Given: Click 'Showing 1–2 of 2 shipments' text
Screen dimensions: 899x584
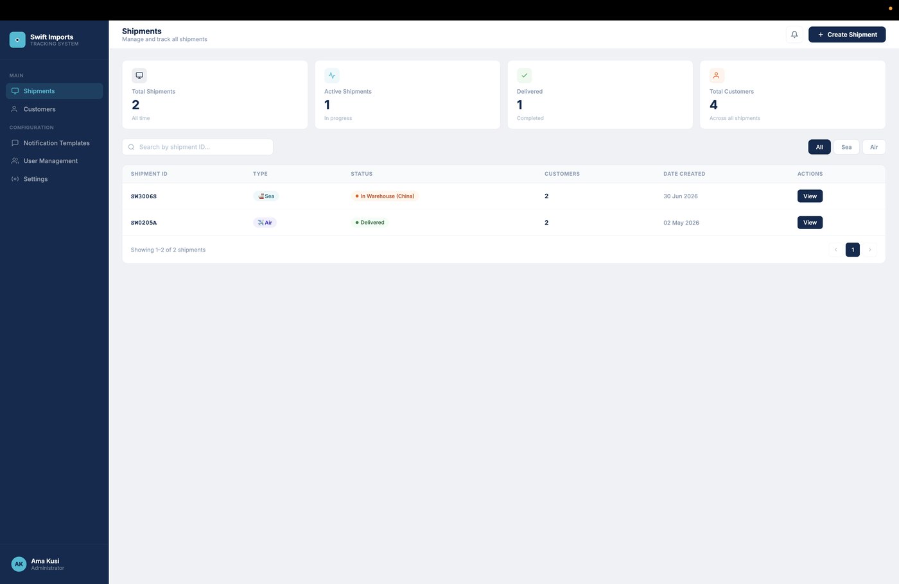Looking at the screenshot, I should click(168, 250).
